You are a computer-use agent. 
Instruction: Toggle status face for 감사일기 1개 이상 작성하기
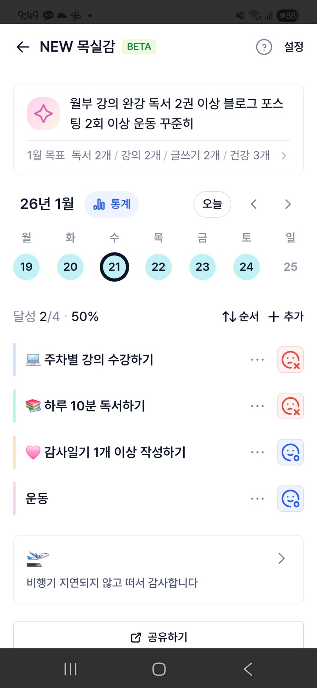[290, 452]
